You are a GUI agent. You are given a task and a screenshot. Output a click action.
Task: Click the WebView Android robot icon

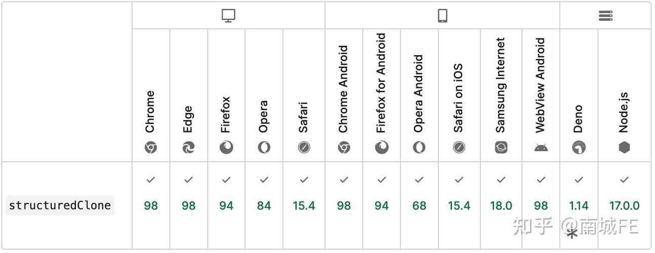[x=541, y=148]
